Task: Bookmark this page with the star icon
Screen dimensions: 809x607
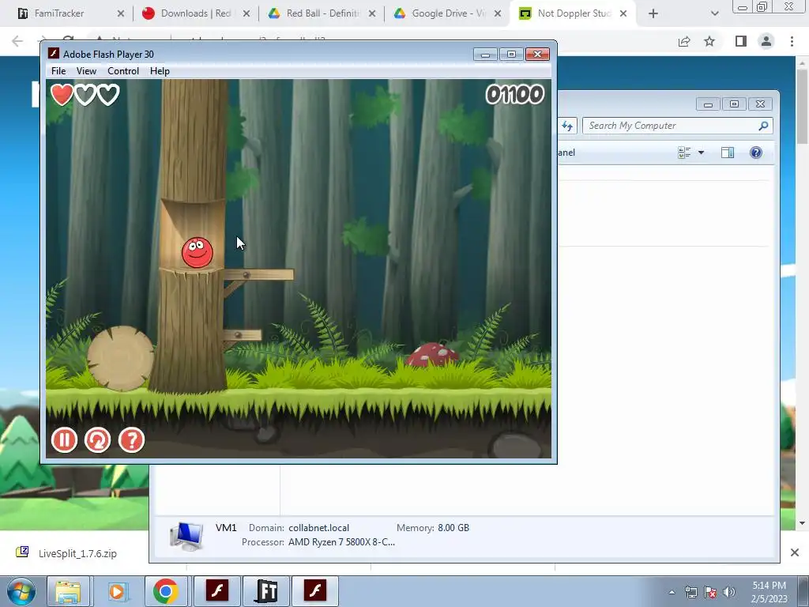Action: tap(709, 41)
